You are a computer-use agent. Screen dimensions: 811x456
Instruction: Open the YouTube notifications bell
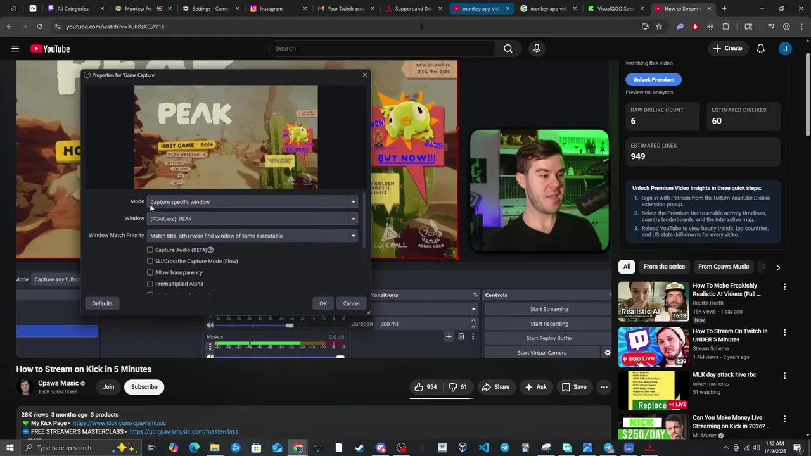[x=760, y=48]
